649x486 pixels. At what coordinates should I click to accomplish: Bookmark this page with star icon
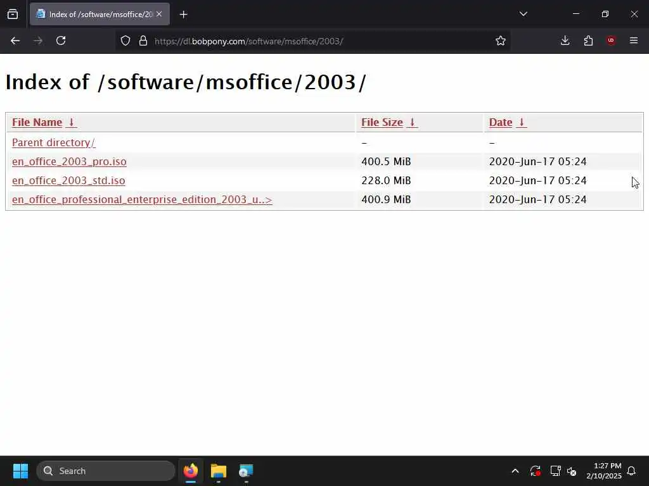(x=501, y=40)
